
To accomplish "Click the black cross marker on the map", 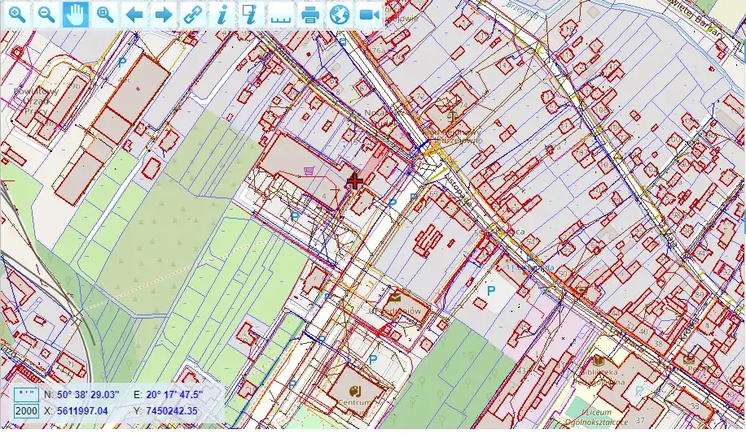I will tap(355, 180).
